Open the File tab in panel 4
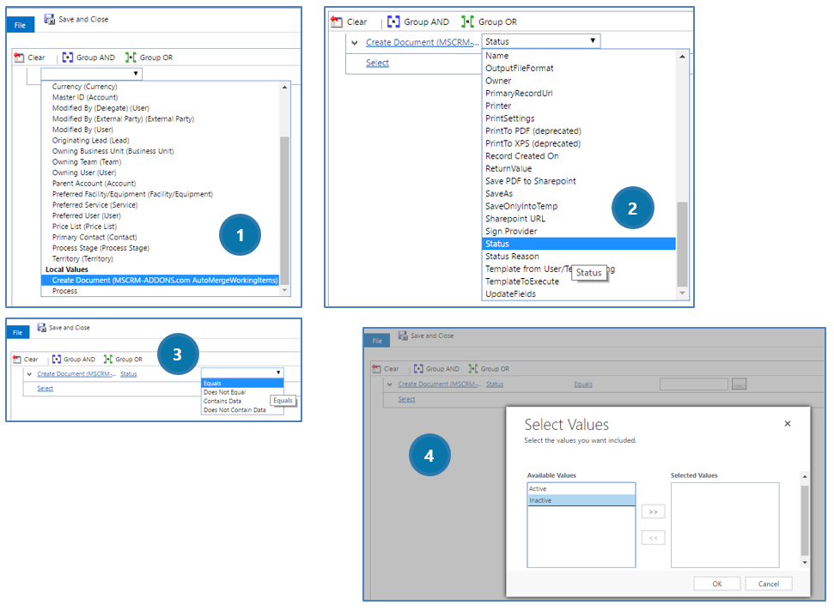 tap(377, 341)
